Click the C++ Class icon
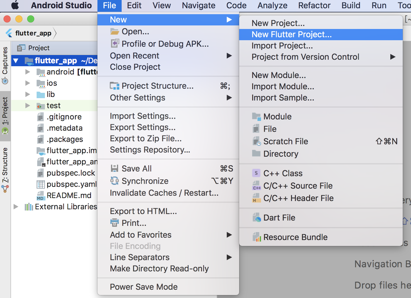The image size is (411, 298). click(x=256, y=173)
